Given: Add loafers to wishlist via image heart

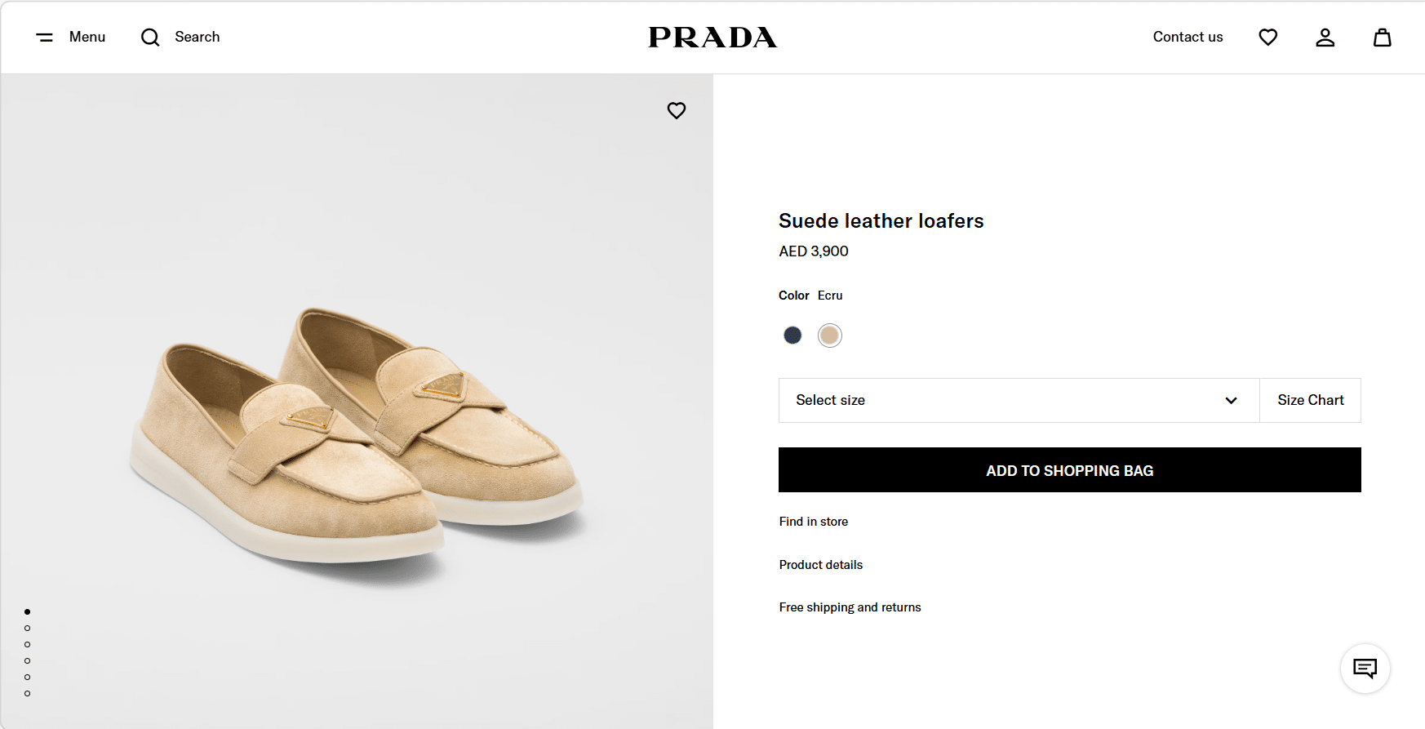Looking at the screenshot, I should click(x=677, y=110).
